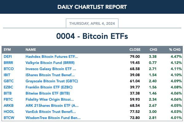Open ARK 21Shares Bitcoin ETF link
This screenshot has width=184, height=123.
point(52,106)
